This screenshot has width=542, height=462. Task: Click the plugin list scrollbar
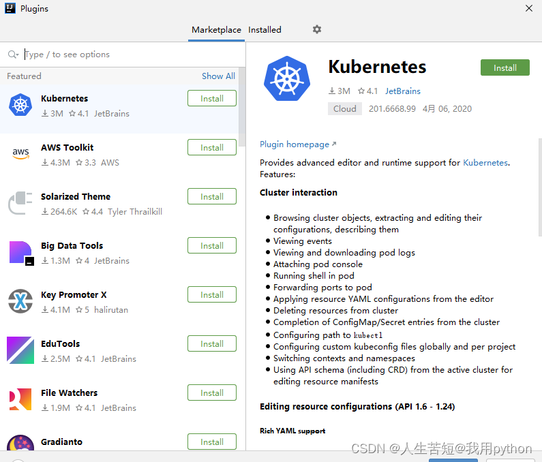coord(242,107)
